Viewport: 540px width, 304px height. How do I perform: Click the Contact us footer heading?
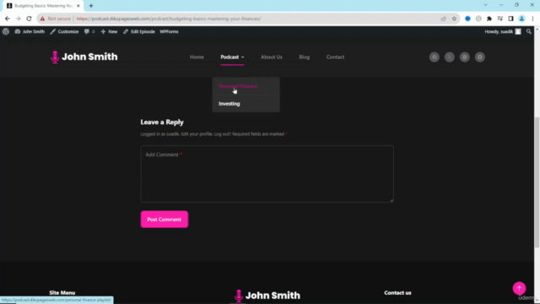click(x=397, y=293)
